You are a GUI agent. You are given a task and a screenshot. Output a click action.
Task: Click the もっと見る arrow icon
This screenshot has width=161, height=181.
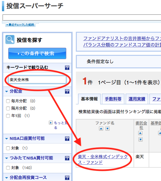(x=51, y=123)
